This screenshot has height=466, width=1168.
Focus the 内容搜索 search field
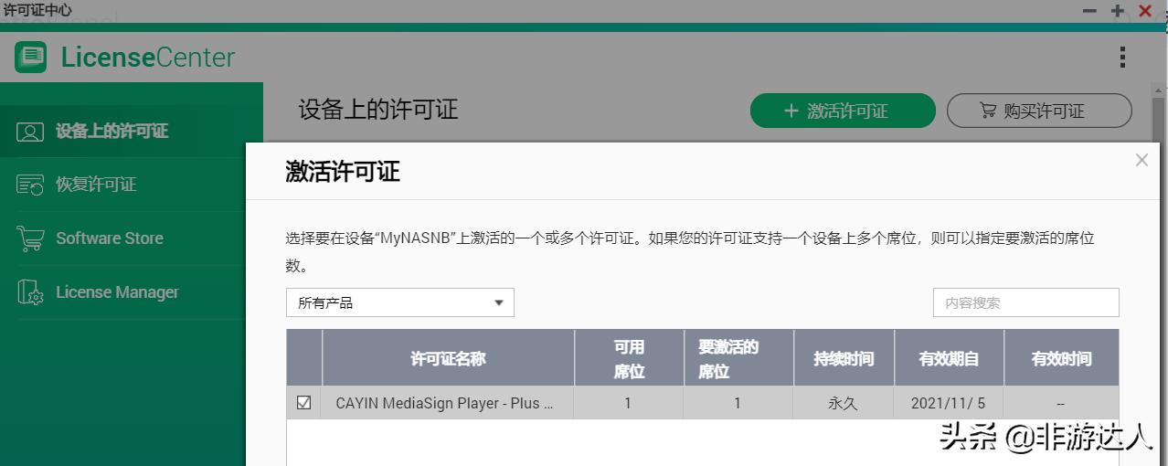1025,302
